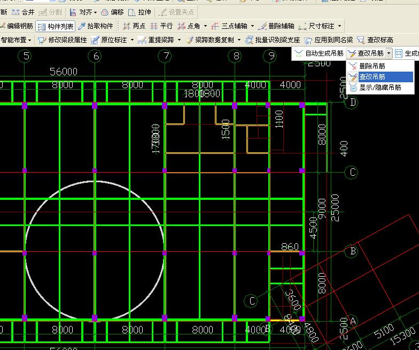Expand the 重提梁跨 dropdown arrow
419x350 pixels.
(x=179, y=40)
